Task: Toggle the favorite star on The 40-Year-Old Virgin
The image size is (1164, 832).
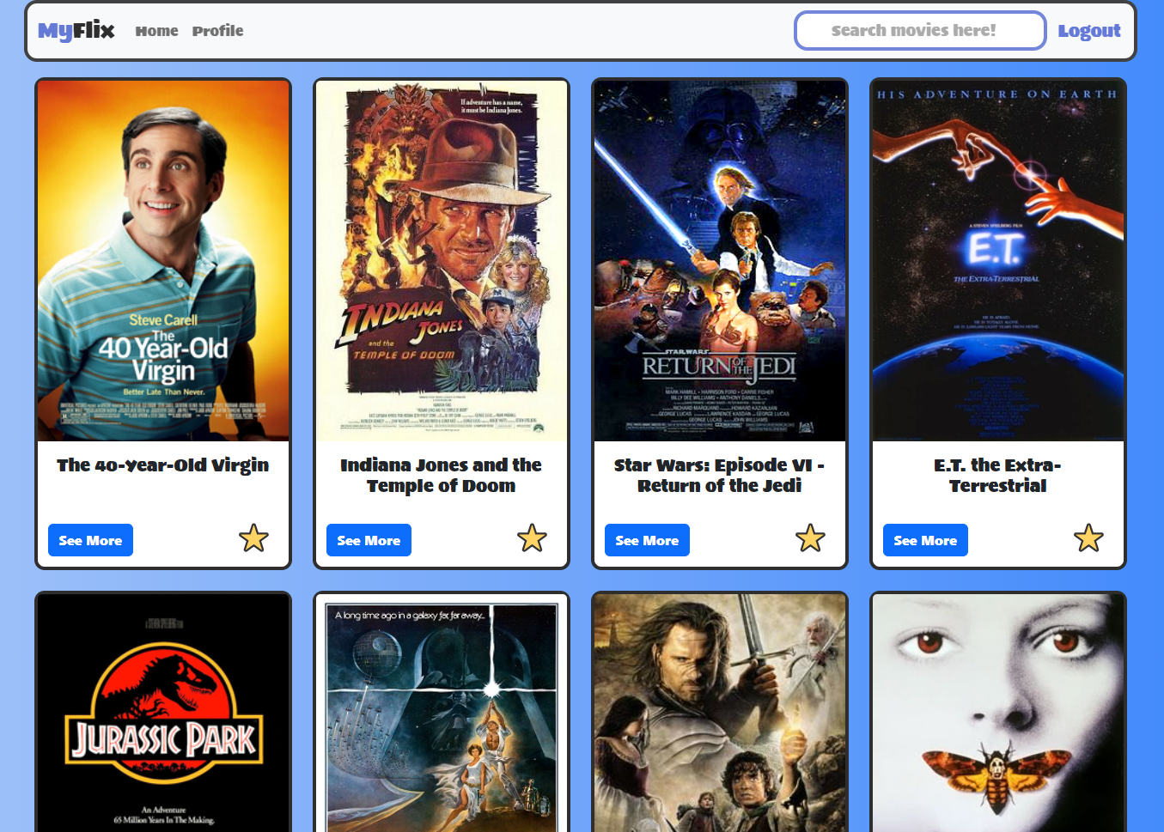Action: tap(253, 538)
